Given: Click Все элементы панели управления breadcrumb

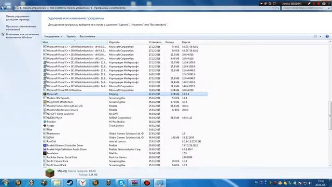Looking at the screenshot, I should [70, 8].
